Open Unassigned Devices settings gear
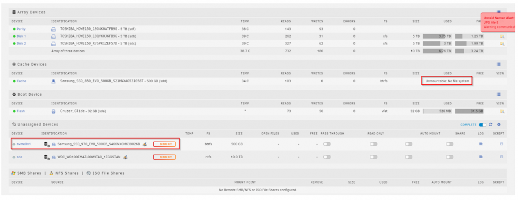Image resolution: width=518 pixels, height=200 pixels. click(x=499, y=125)
